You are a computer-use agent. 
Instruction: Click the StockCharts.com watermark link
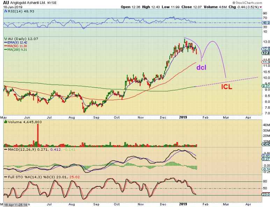point(247,2)
